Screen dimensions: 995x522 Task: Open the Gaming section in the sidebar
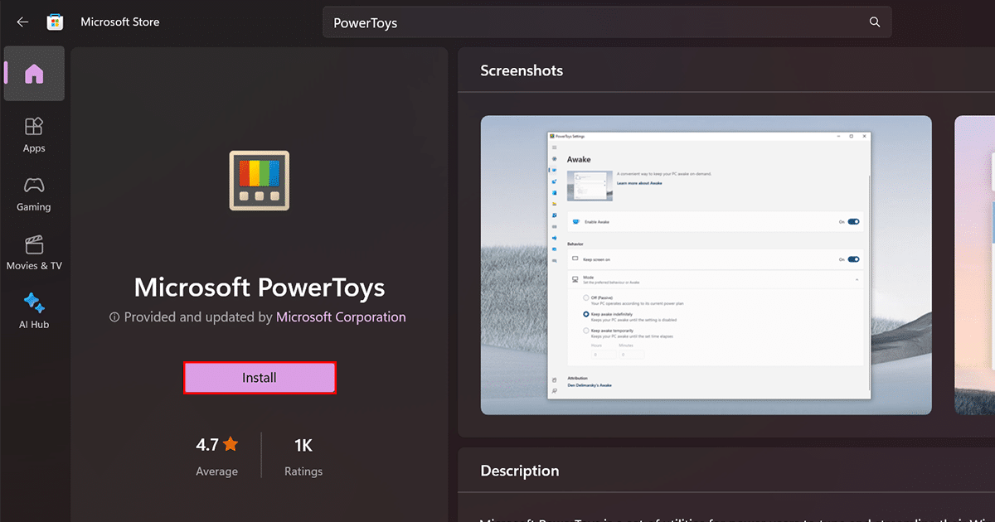(34, 193)
